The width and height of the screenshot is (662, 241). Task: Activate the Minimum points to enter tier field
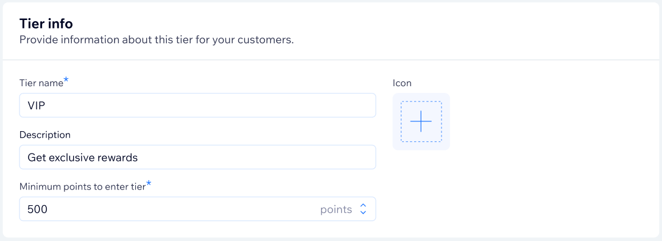coord(197,209)
